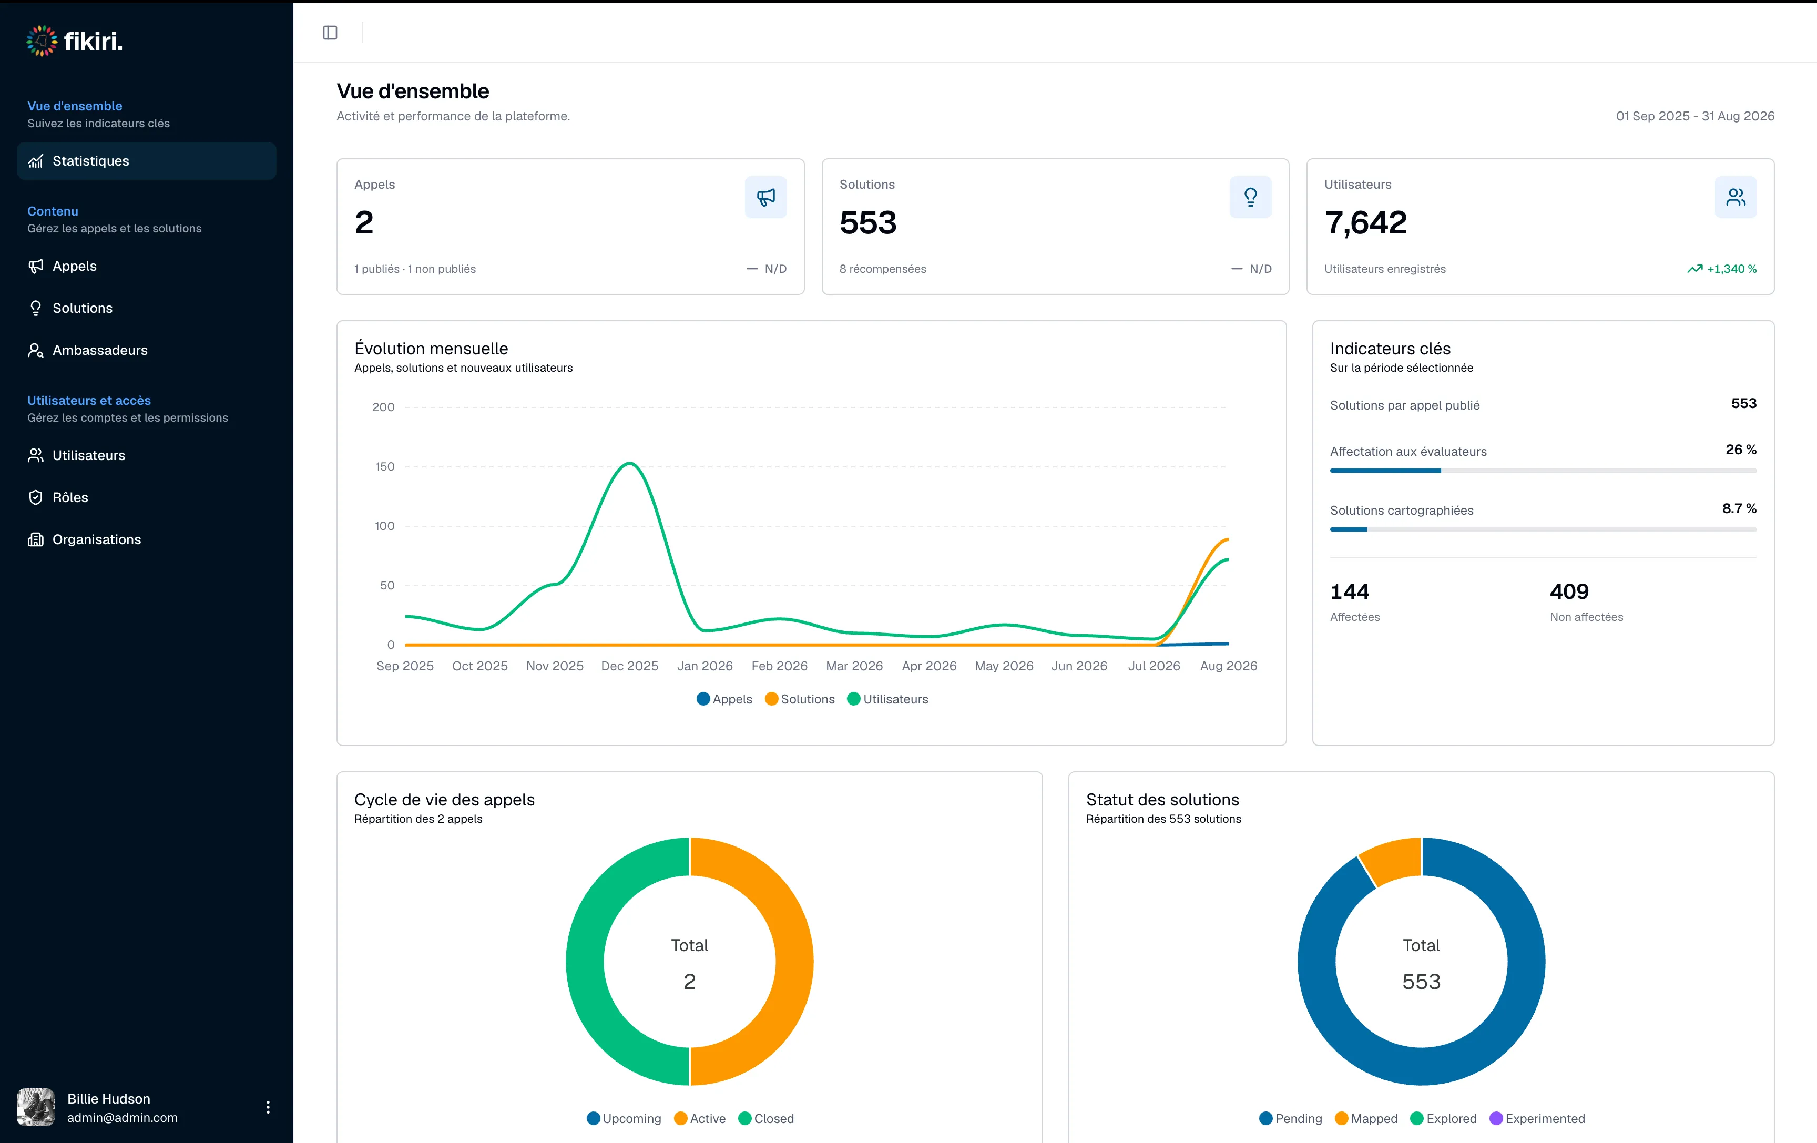This screenshot has width=1817, height=1143.
Task: Click the Appels card value 2
Action: (x=364, y=222)
